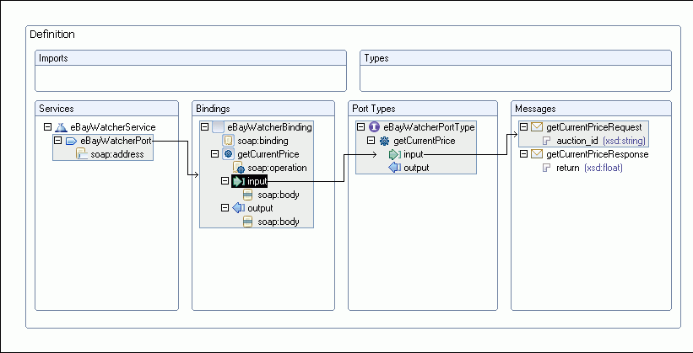Screen dimensions: 693x353
Task: Collapse the input node in Bindings
Action: [225, 180]
